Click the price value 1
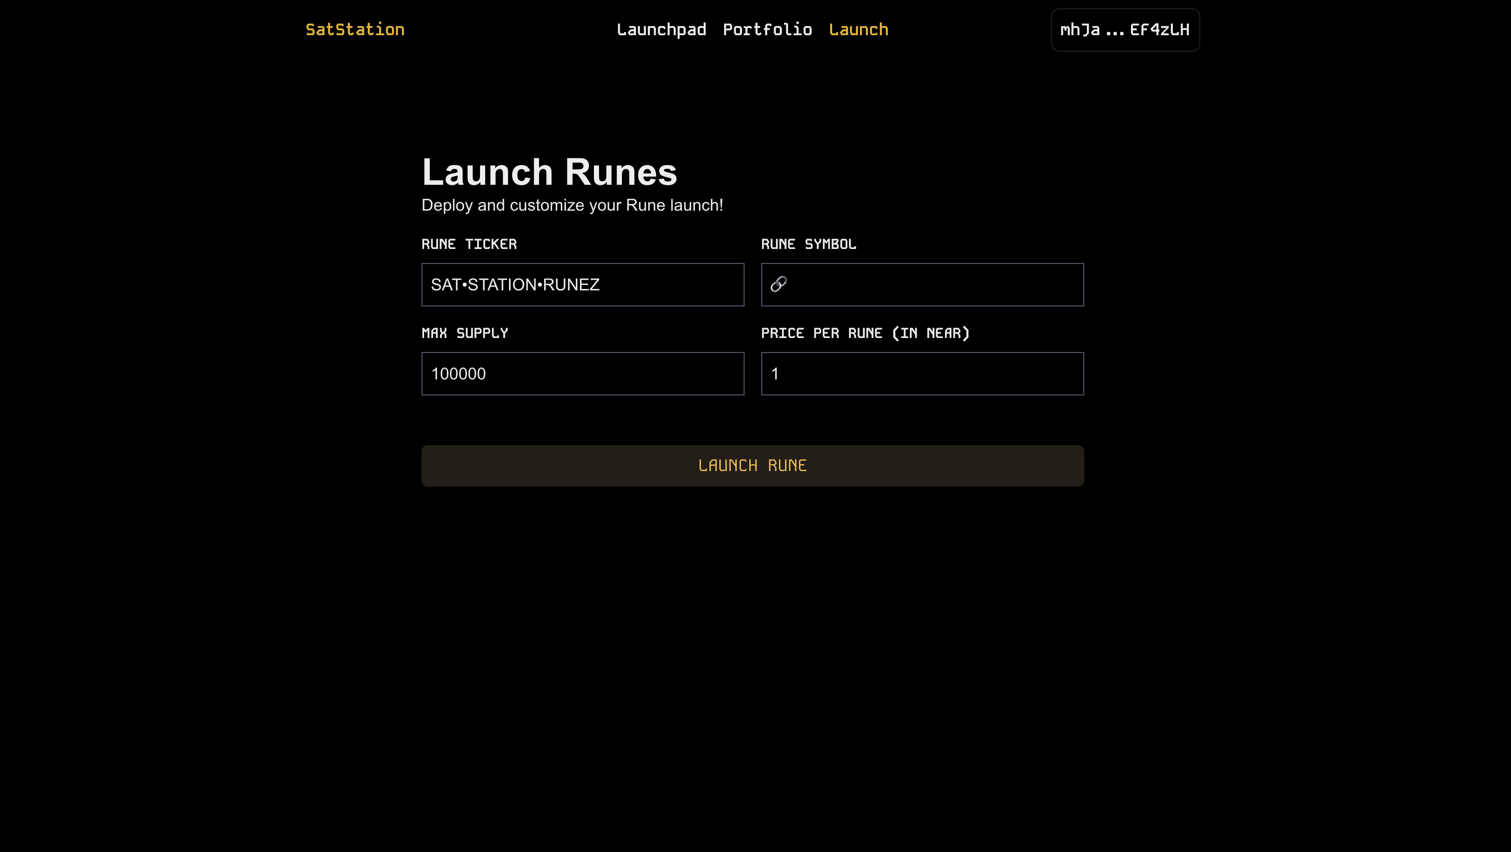Image resolution: width=1511 pixels, height=852 pixels. [775, 374]
